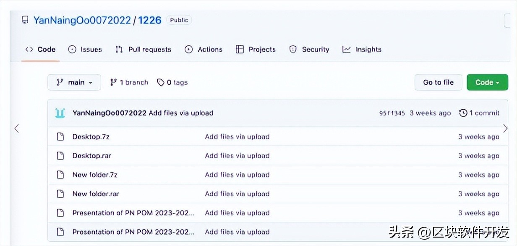Open the Pull requests tab
Image resolution: width=517 pixels, height=246 pixels.
(x=144, y=50)
